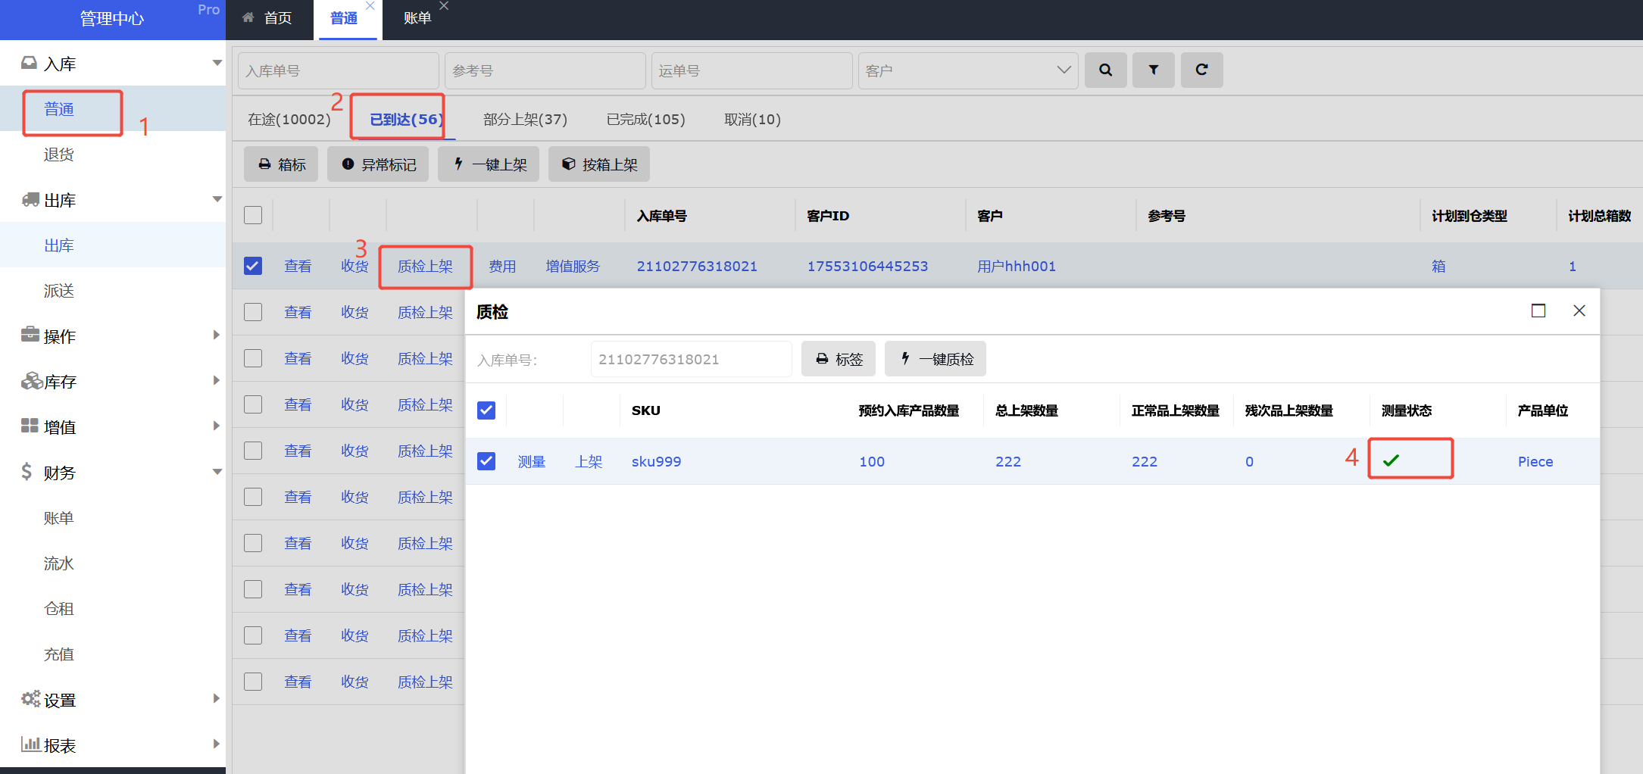Screen dimensions: 1643x774
Task: Check the third row checkbox in main table
Action: (253, 358)
